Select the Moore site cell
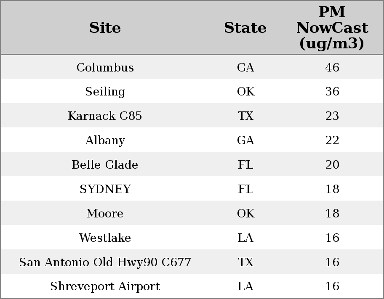This screenshot has height=299, width=384. [105, 213]
